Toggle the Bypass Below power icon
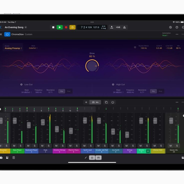Screen dimensions: 184x184 [x=135, y=47]
